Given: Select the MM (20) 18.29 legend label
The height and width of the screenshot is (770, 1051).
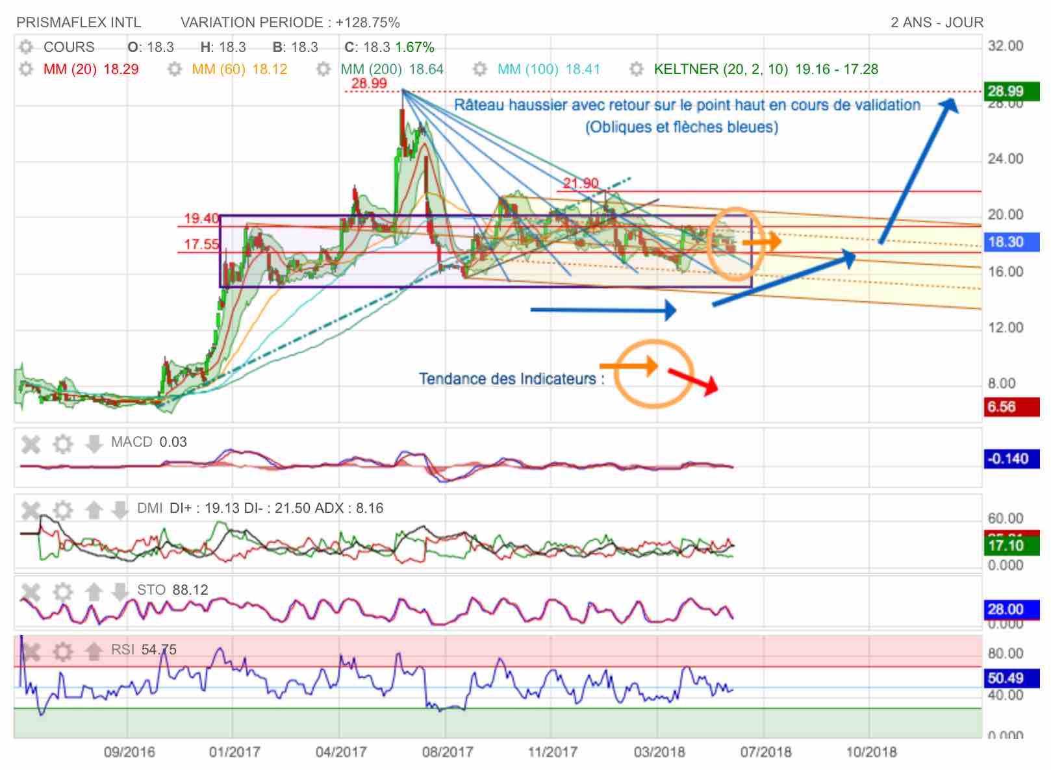Looking at the screenshot, I should click(x=91, y=69).
